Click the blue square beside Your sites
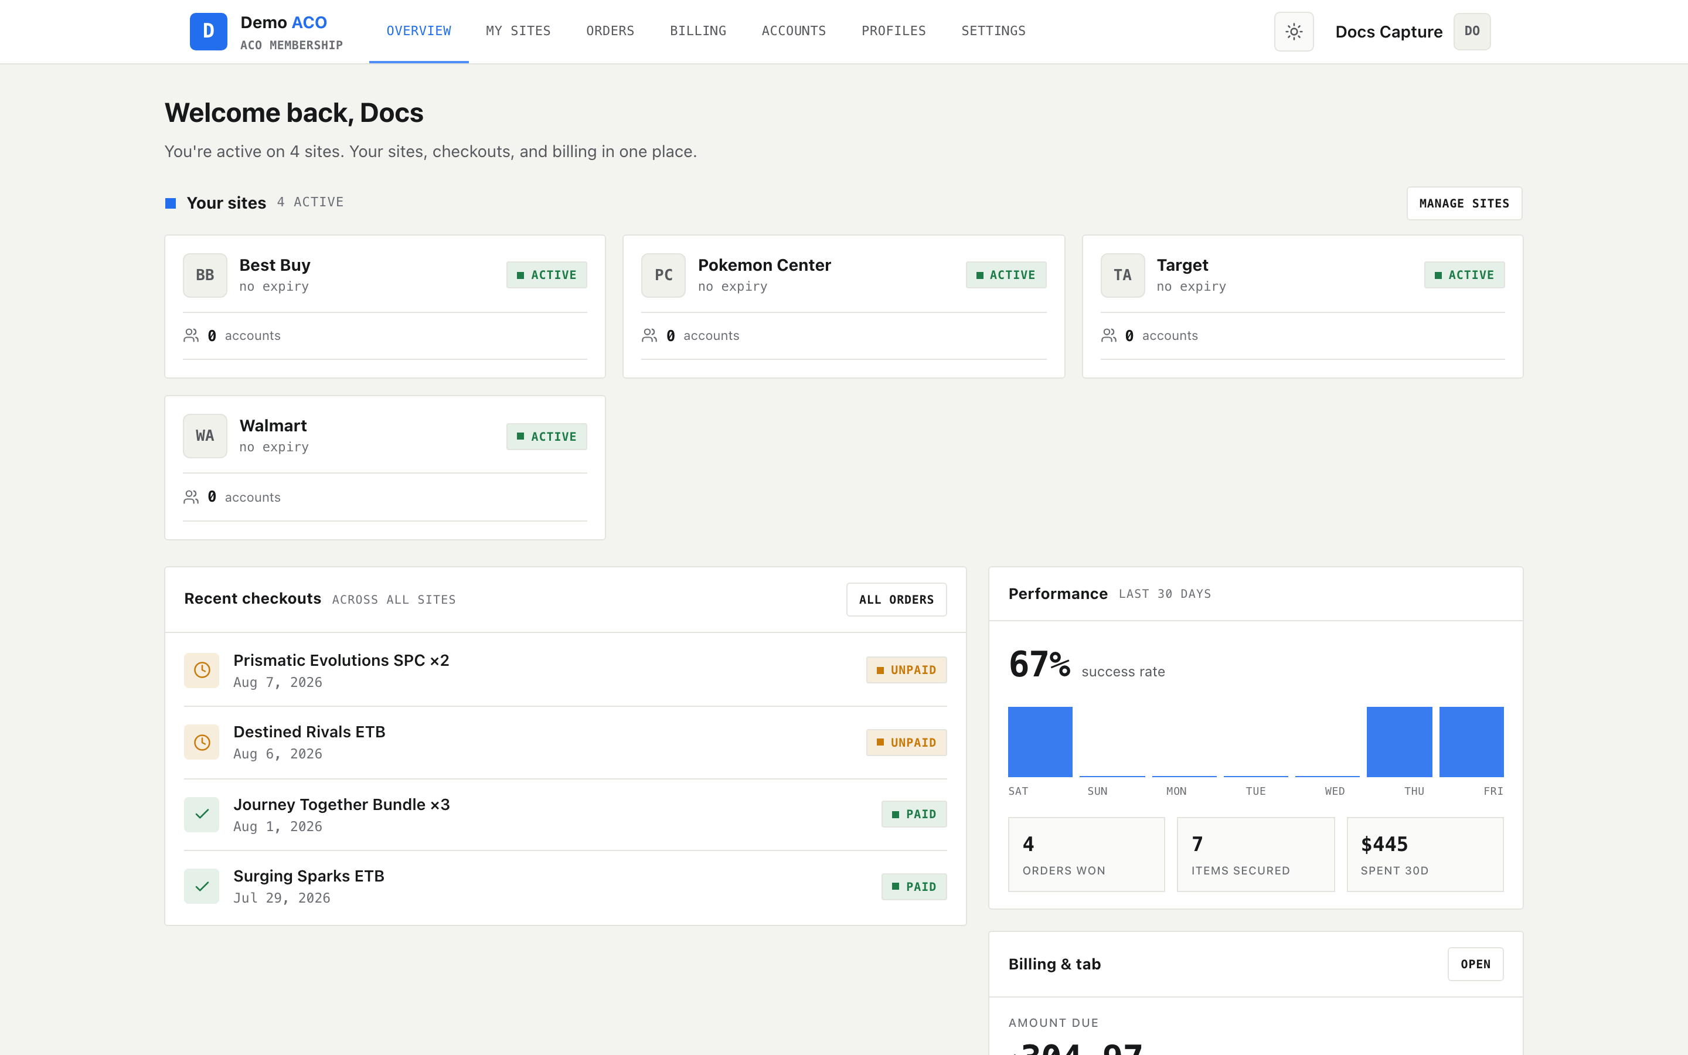Image resolution: width=1688 pixels, height=1055 pixels. [x=170, y=203]
